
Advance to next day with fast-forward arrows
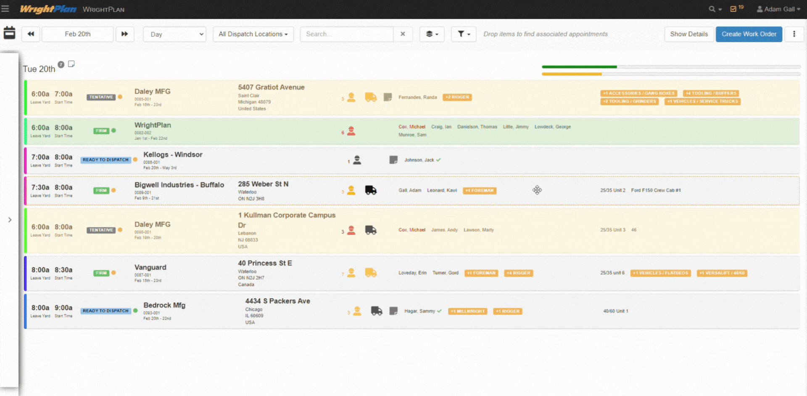coord(125,34)
